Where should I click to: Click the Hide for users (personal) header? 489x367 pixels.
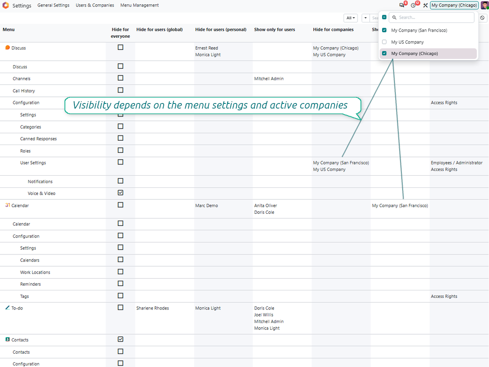[x=221, y=29]
